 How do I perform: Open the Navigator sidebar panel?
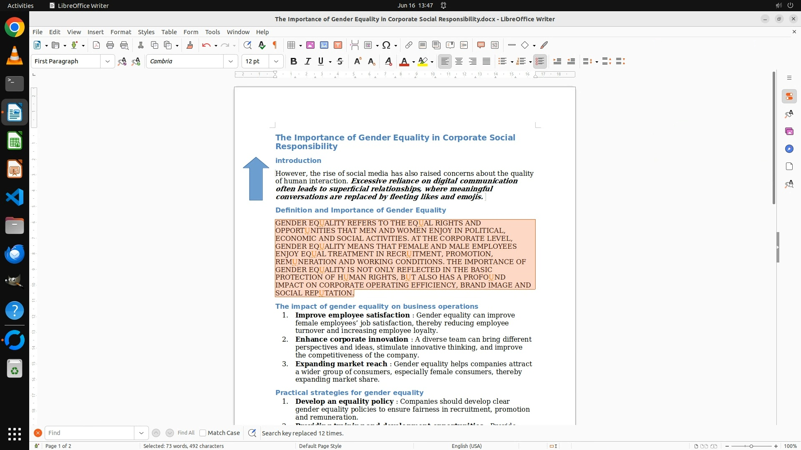tap(789, 149)
